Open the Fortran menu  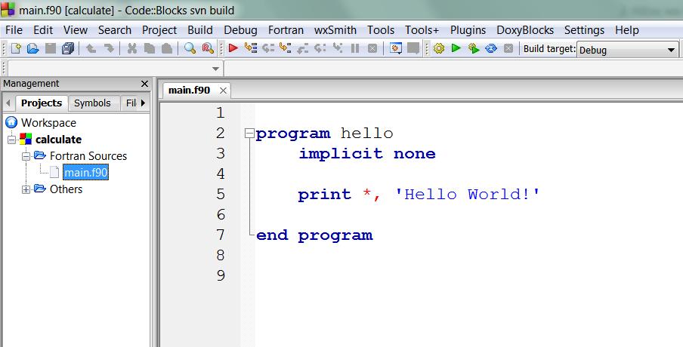[x=286, y=30]
